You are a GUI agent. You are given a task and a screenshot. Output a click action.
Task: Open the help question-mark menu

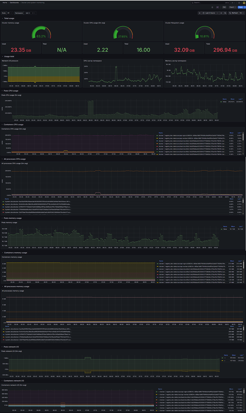click(239, 3)
